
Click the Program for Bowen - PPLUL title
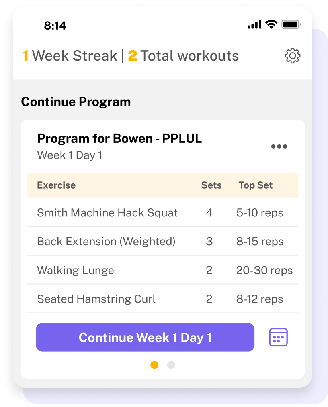[x=119, y=138]
